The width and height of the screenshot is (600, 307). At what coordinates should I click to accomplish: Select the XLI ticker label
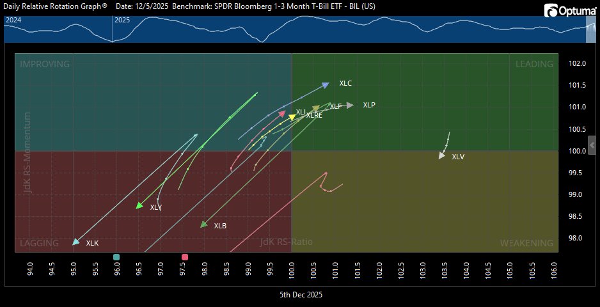coord(301,112)
